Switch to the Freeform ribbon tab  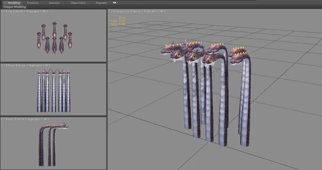click(x=32, y=3)
